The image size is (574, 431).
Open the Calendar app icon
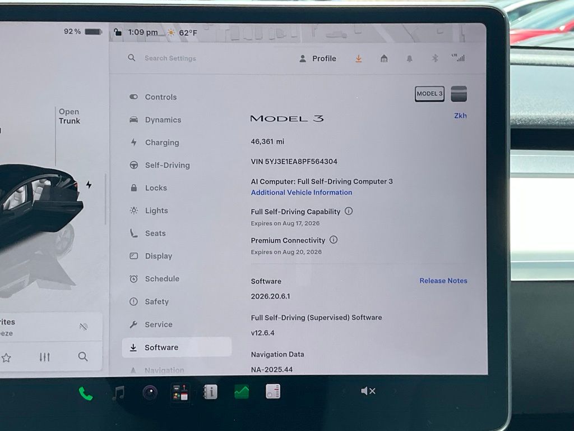click(273, 391)
